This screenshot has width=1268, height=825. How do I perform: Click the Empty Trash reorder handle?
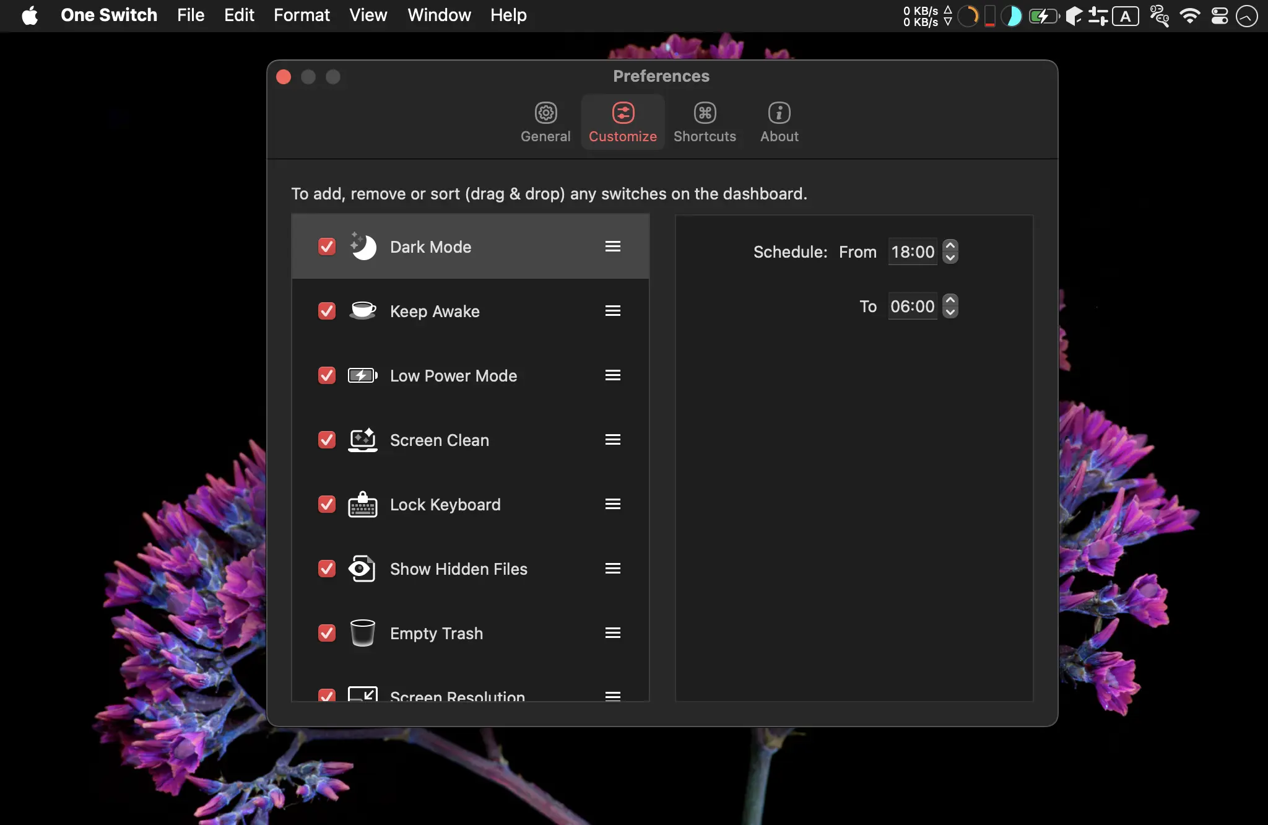point(613,633)
